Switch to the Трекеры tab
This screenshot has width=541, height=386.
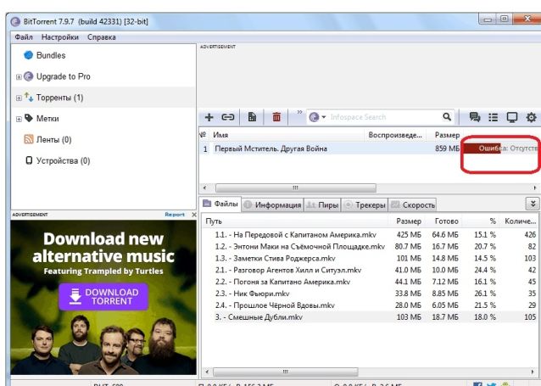[365, 204]
